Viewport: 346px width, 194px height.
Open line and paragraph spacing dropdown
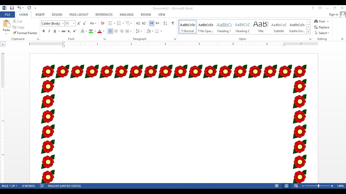pyautogui.click(x=139, y=31)
